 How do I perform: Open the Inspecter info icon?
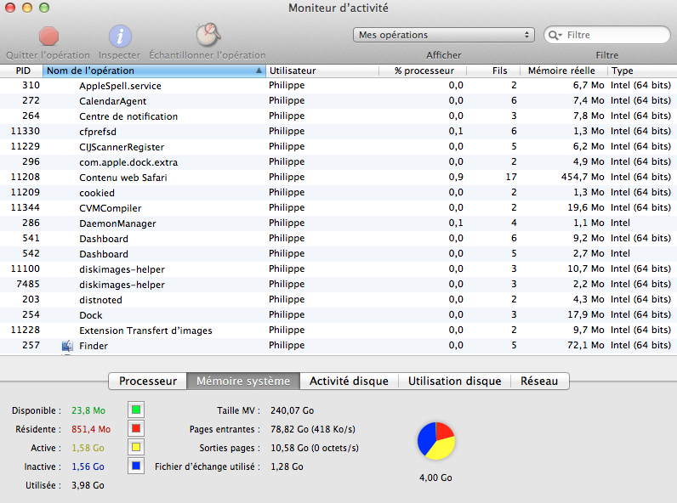click(x=120, y=37)
